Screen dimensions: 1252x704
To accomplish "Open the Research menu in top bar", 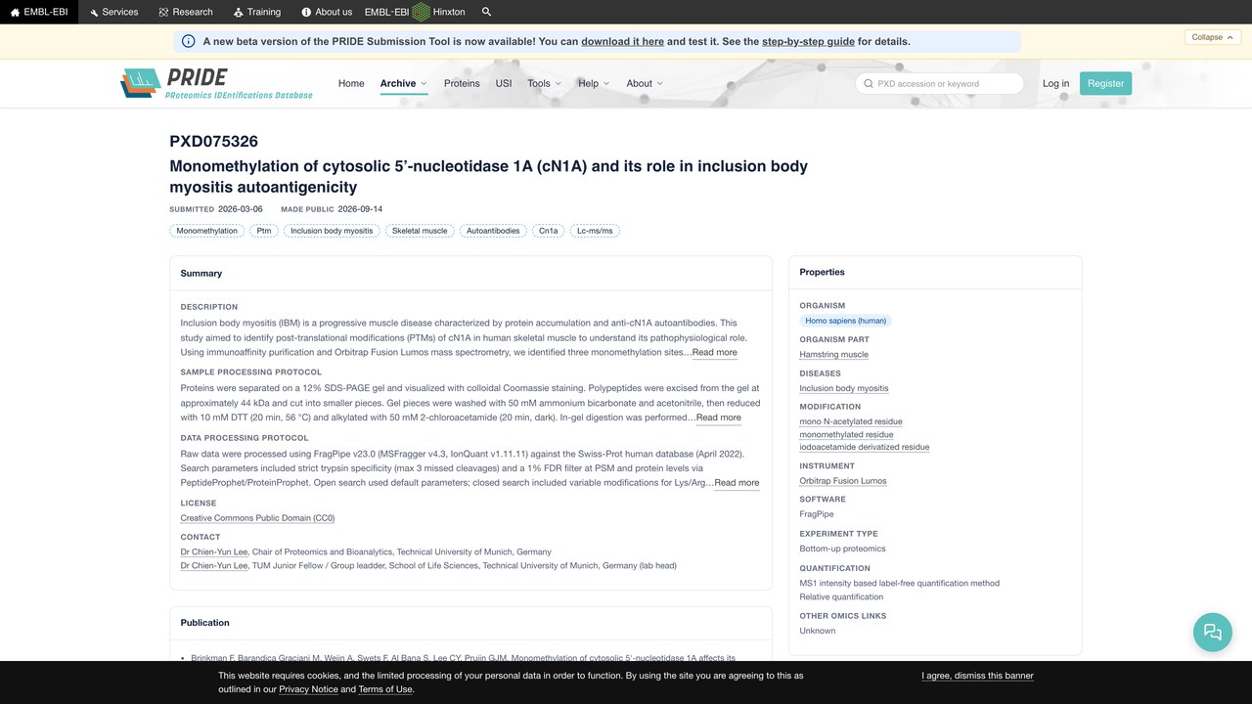I will point(186,12).
